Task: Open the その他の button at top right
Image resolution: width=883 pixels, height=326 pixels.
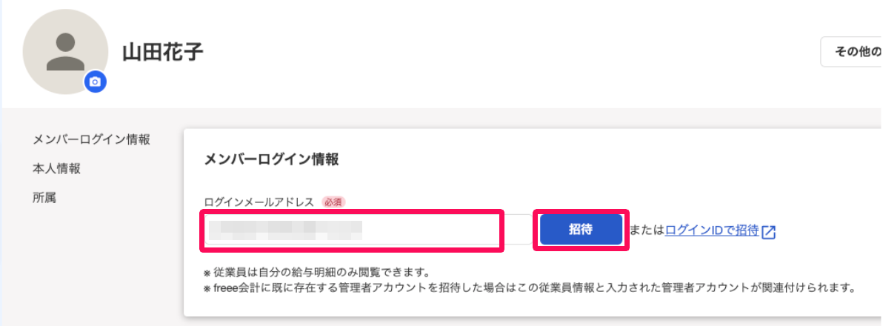Action: click(851, 52)
